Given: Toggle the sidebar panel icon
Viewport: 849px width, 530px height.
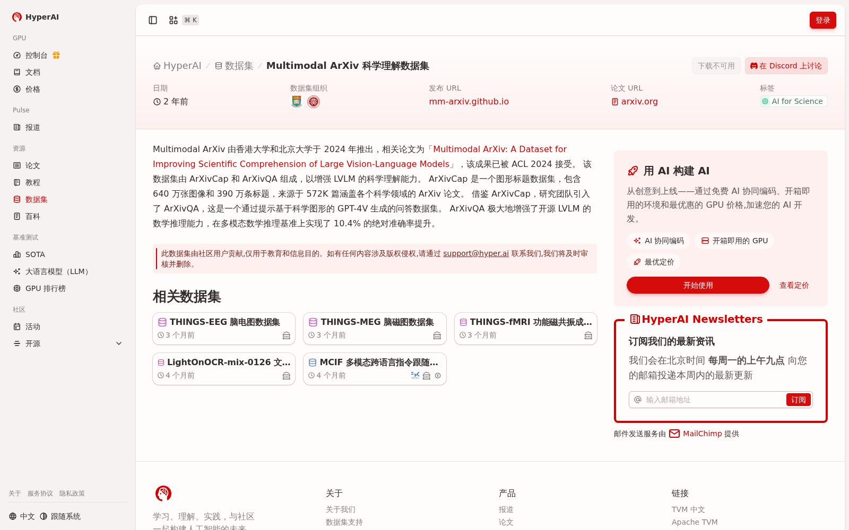Looking at the screenshot, I should pos(153,20).
